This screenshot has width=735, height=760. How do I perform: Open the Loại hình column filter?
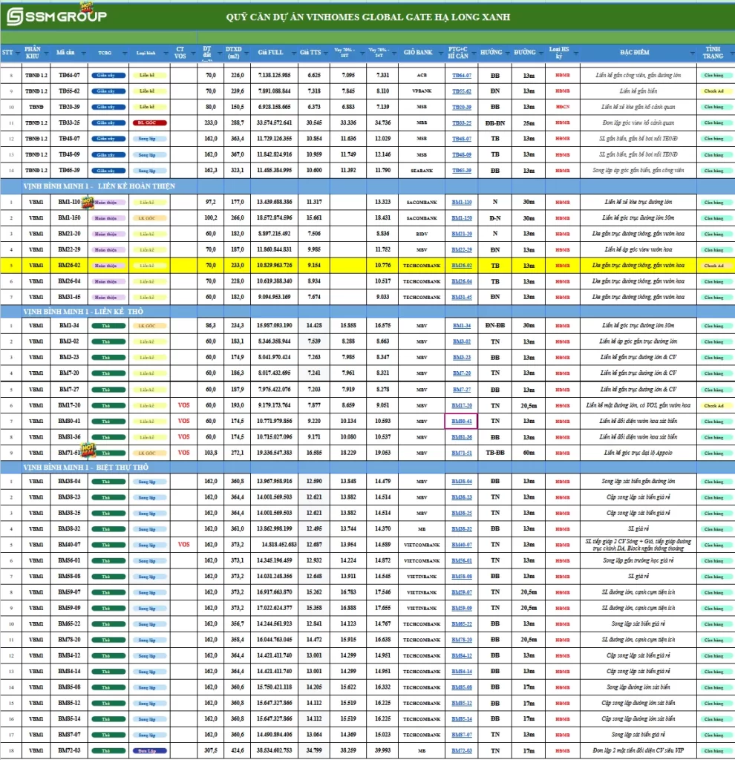coord(166,53)
